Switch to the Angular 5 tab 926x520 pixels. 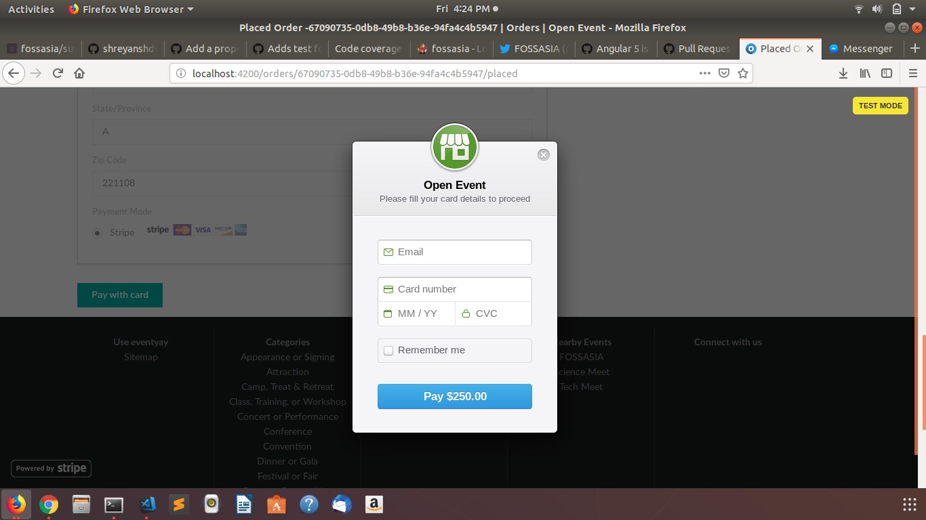(617, 49)
